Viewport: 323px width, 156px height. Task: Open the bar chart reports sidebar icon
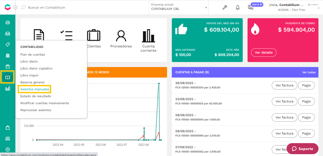(x=8, y=88)
